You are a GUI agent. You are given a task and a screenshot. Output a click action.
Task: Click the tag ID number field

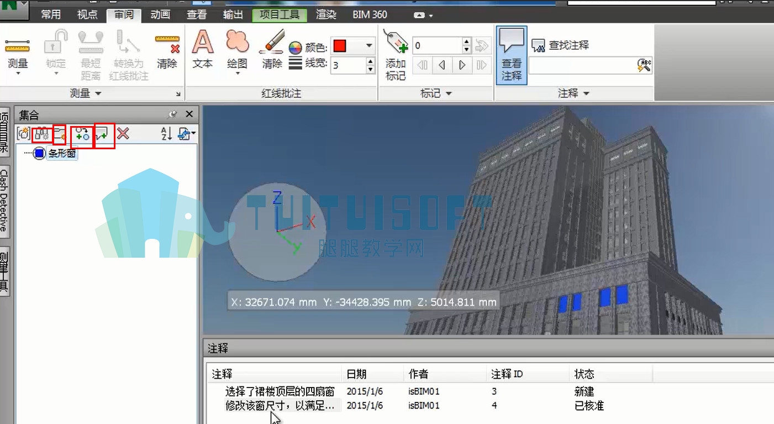436,45
